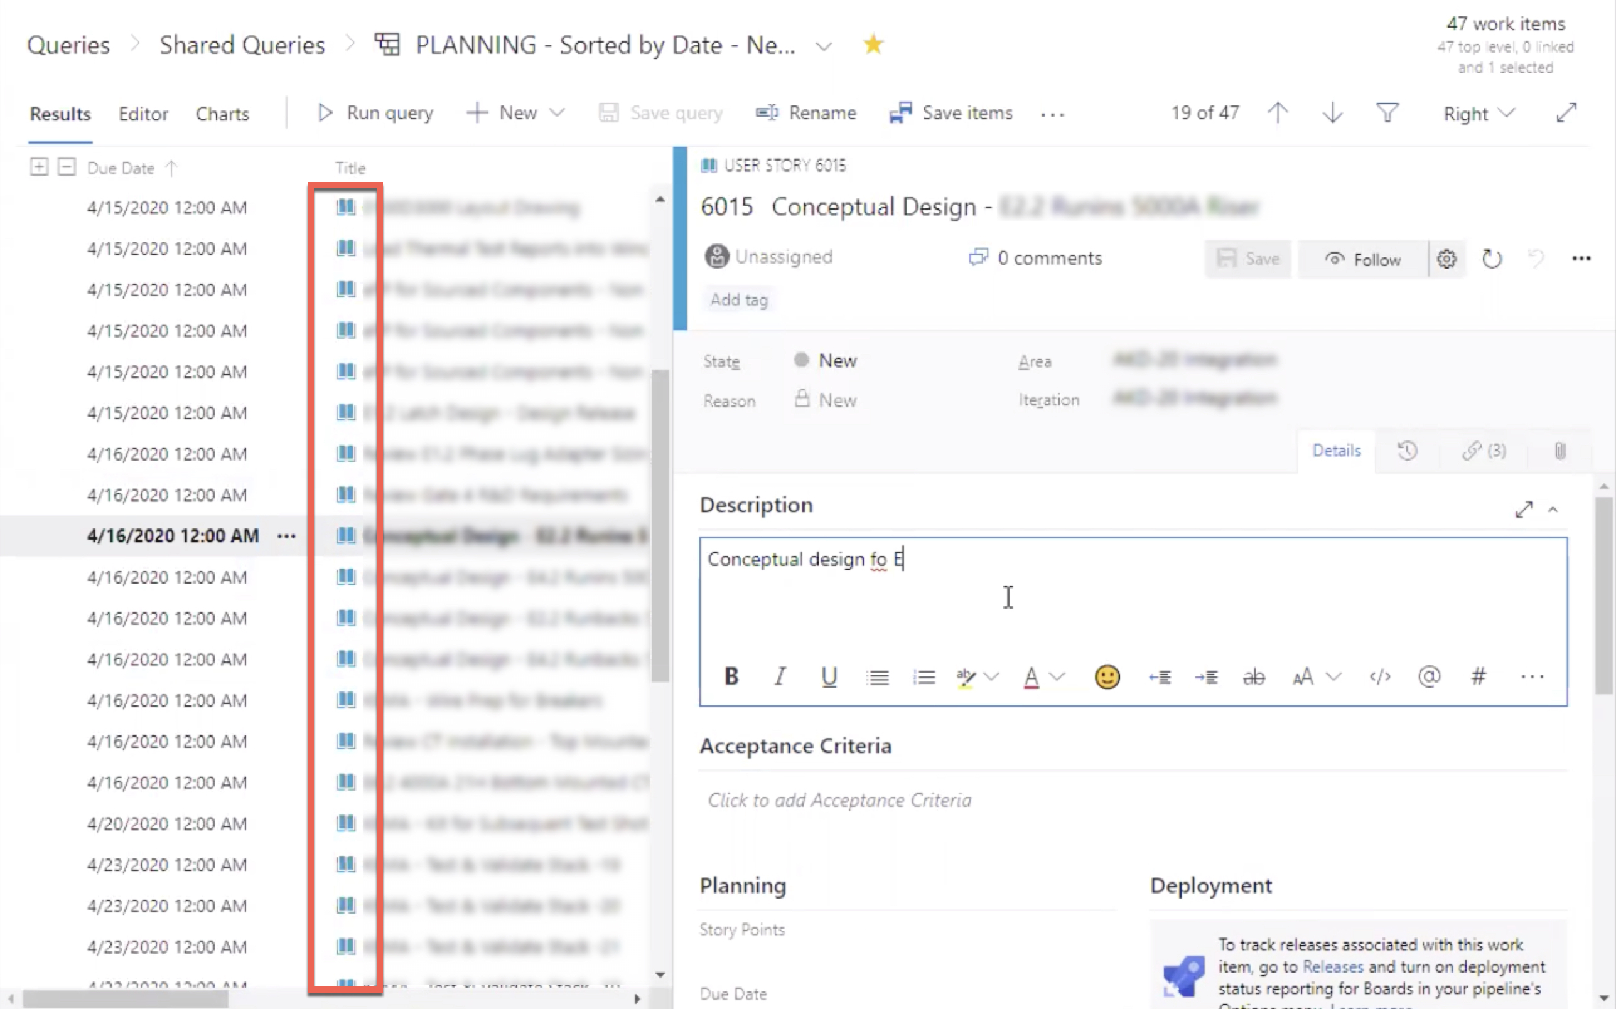Expand the New item dropdown arrow
Image resolution: width=1616 pixels, height=1009 pixels.
tap(558, 113)
